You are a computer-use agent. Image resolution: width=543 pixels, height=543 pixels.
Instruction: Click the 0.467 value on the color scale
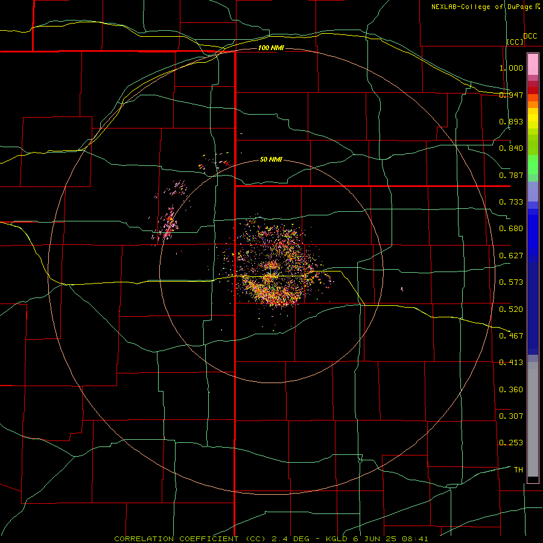(x=511, y=336)
